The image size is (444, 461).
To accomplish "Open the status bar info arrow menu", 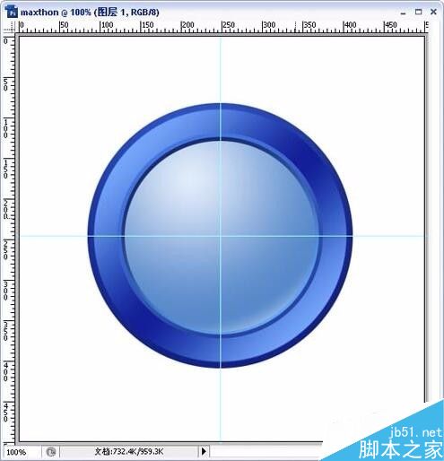I will [x=204, y=451].
